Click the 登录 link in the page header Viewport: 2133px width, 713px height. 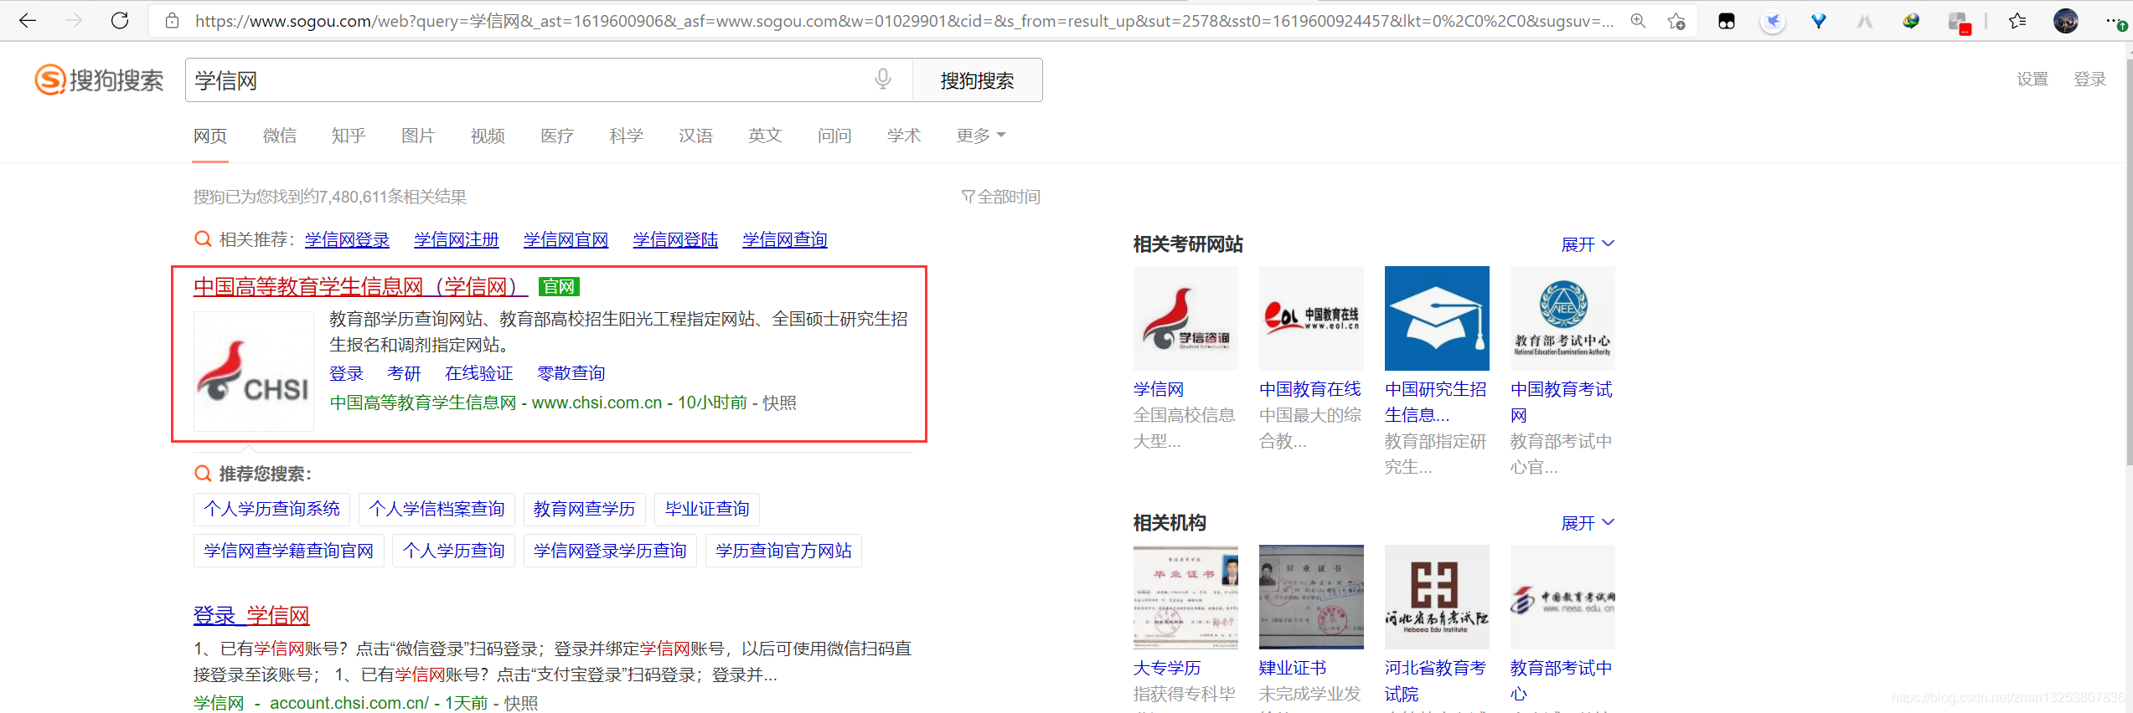tap(2089, 80)
